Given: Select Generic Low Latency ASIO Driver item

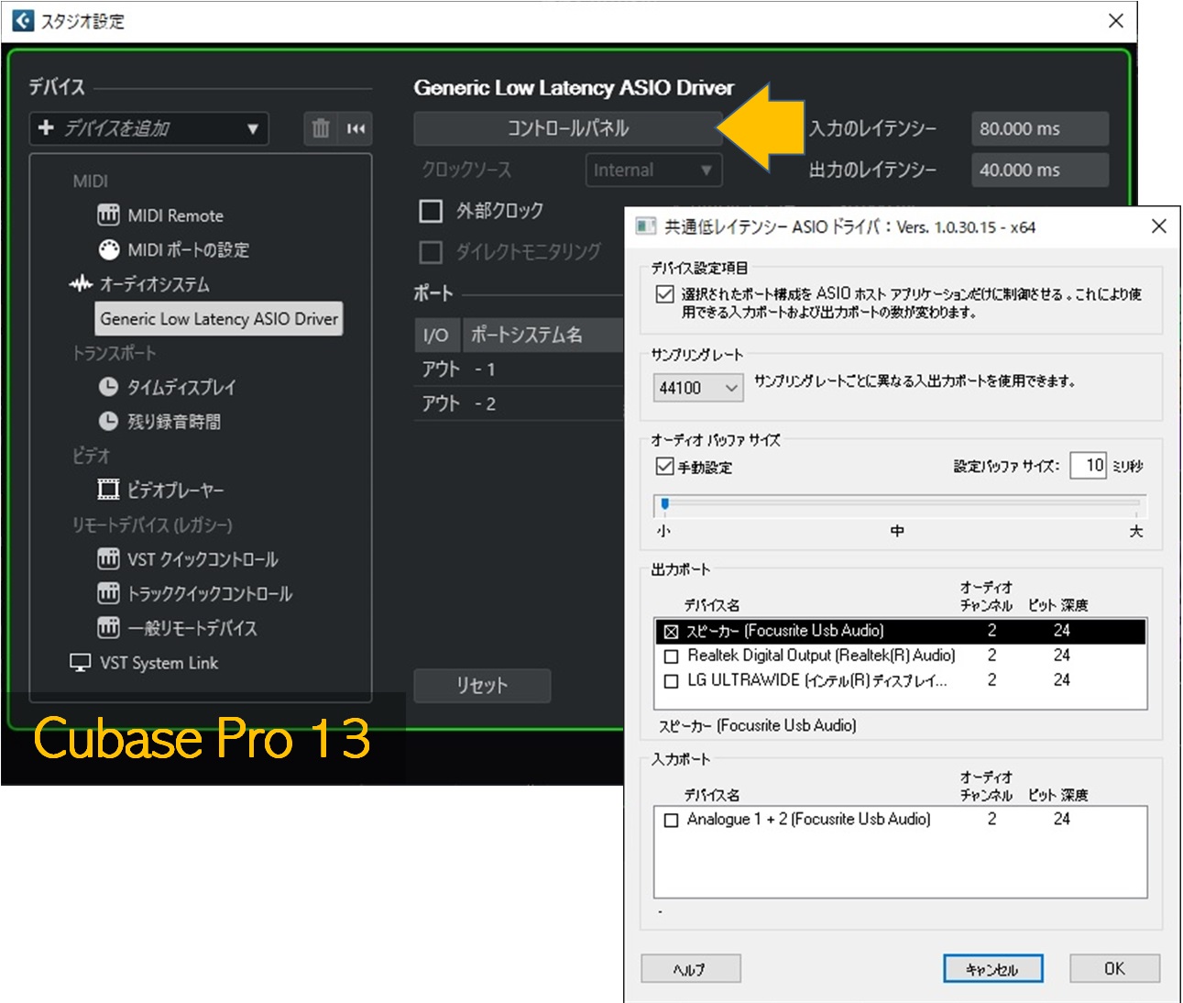Looking at the screenshot, I should (219, 318).
